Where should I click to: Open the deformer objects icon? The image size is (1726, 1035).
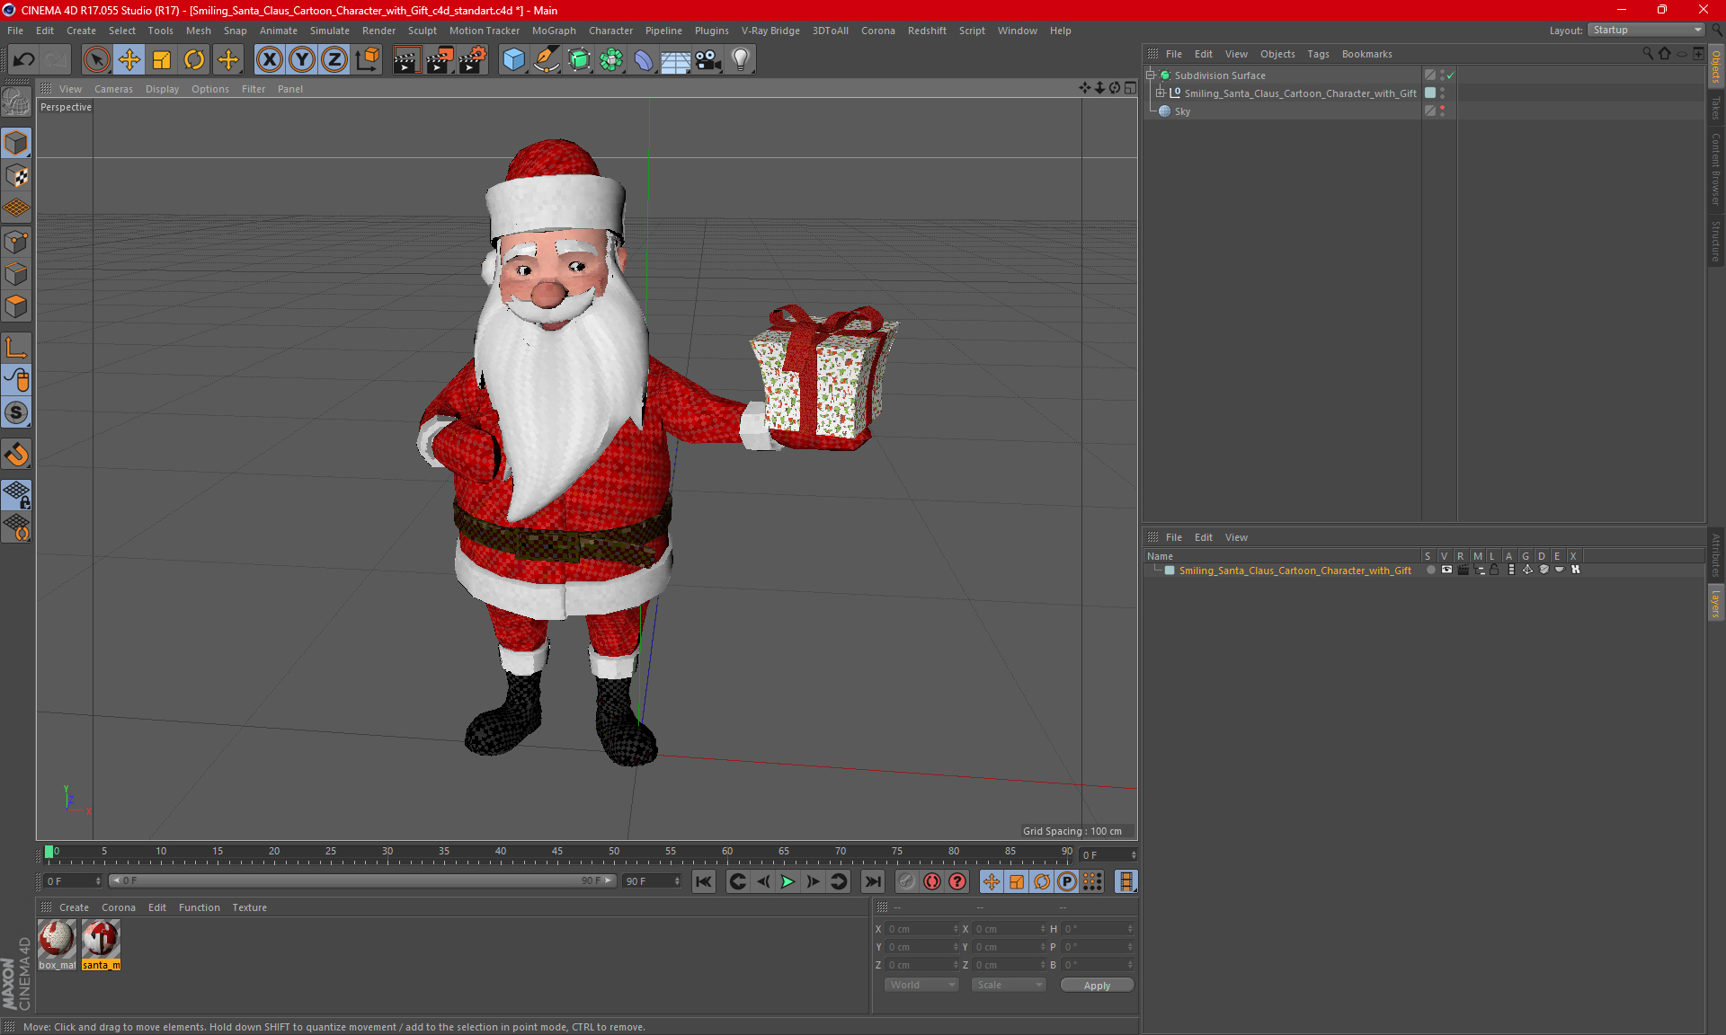point(644,59)
